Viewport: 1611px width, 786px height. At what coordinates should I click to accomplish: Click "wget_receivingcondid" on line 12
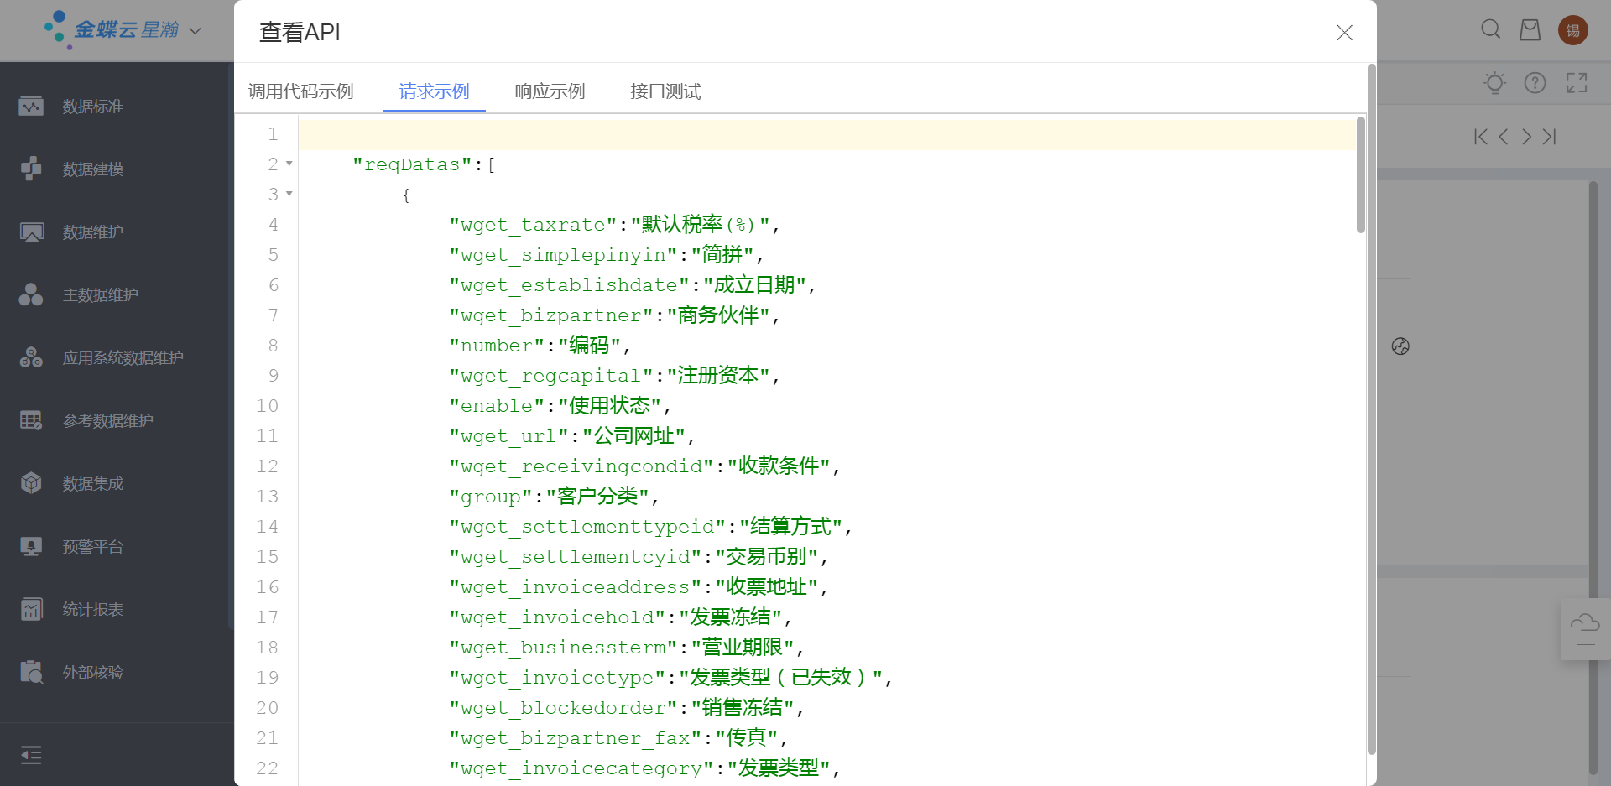tap(581, 466)
